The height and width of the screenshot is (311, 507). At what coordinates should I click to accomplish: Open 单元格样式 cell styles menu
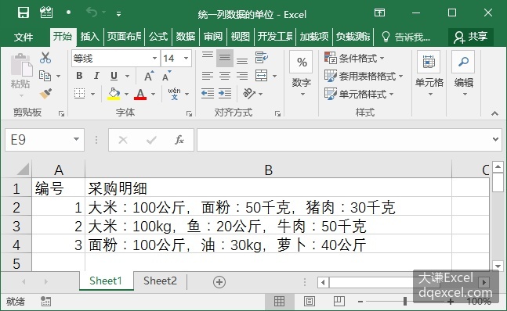(x=359, y=94)
